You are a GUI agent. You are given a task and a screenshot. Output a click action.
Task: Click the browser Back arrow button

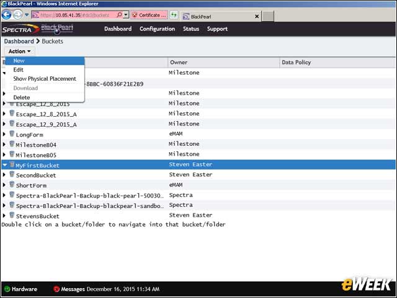7,15
